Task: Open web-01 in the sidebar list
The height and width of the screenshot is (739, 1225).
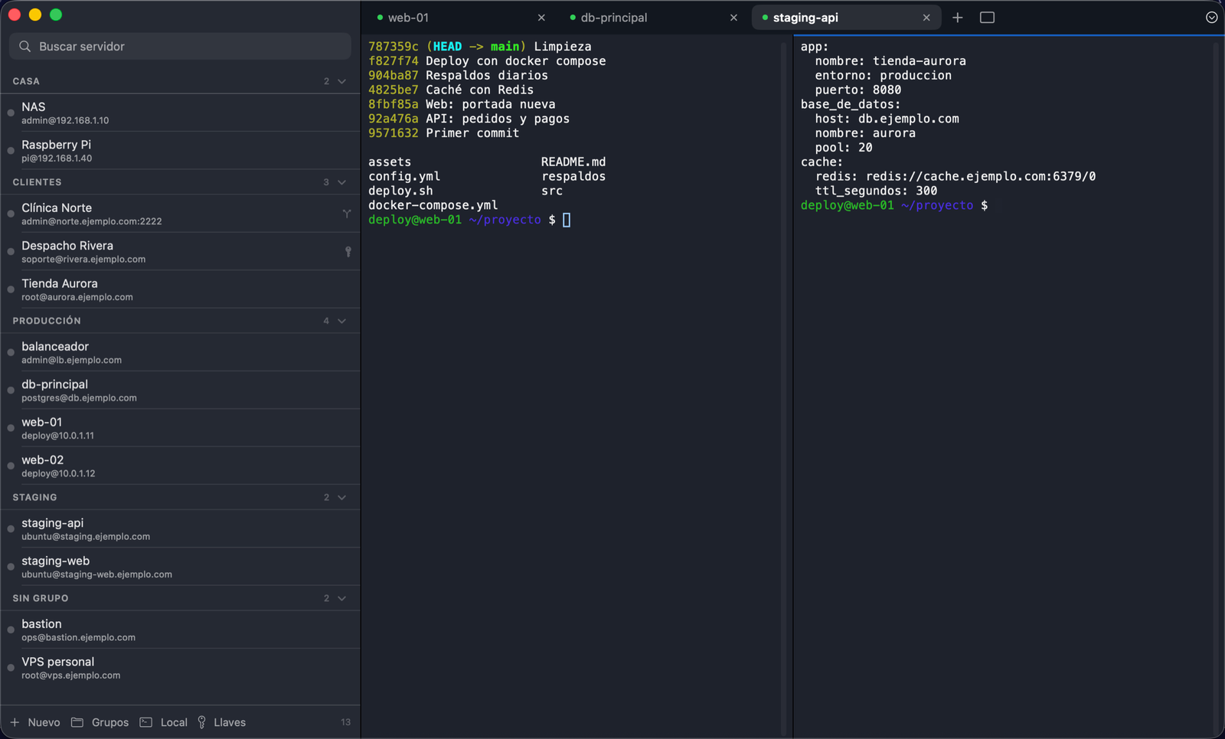Action: (181, 428)
